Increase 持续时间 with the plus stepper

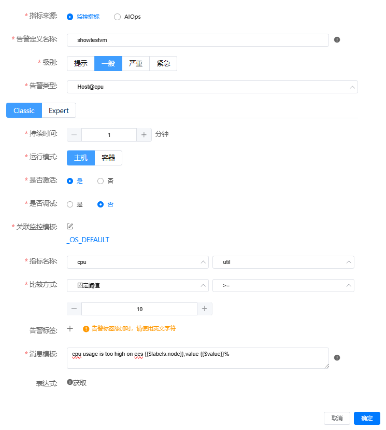tap(144, 135)
